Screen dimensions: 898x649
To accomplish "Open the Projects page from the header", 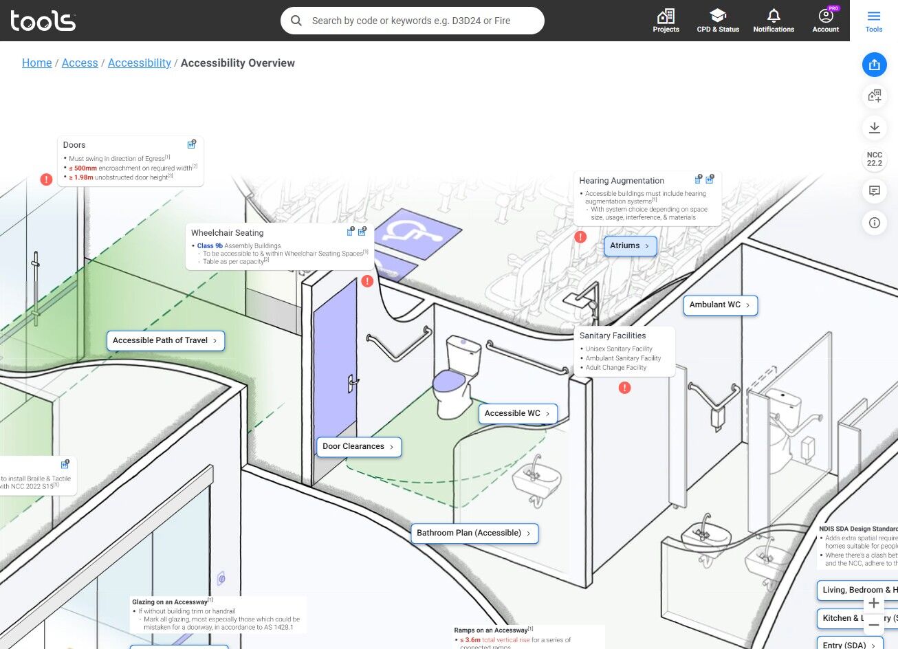I will (x=666, y=21).
